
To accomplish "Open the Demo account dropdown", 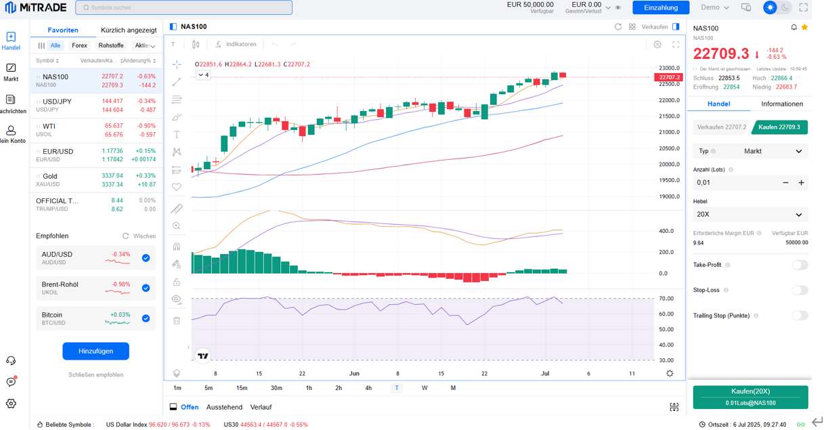I will (x=715, y=7).
